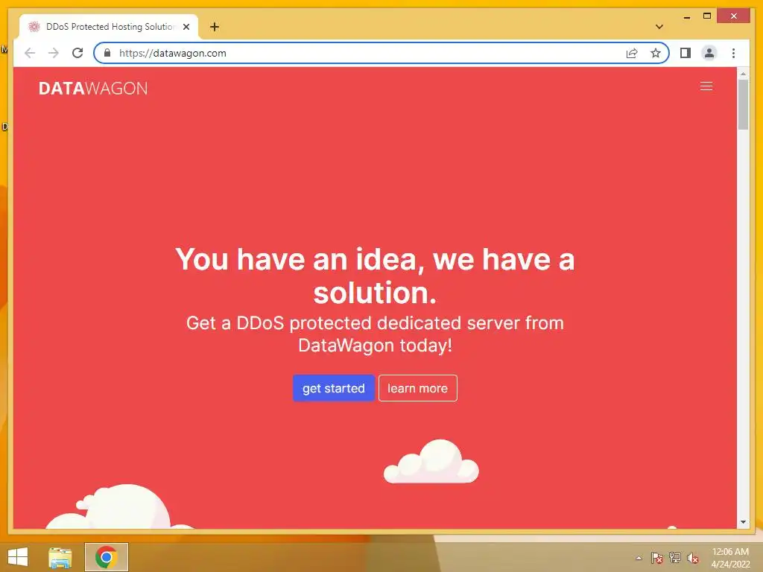Click the text 'Get a DDoS protected dedicated server'

coord(352,323)
